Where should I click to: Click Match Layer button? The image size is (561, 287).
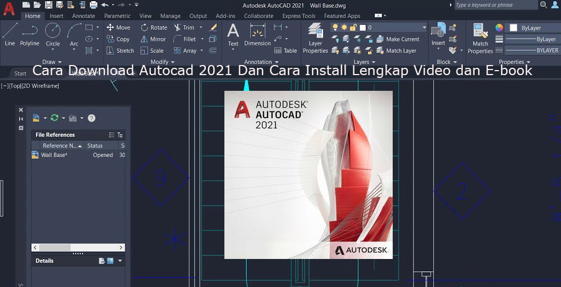click(396, 50)
